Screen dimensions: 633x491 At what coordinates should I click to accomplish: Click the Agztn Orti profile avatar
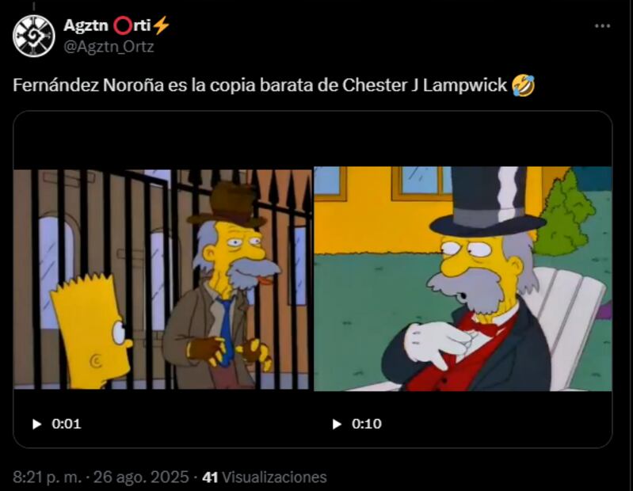tap(34, 36)
